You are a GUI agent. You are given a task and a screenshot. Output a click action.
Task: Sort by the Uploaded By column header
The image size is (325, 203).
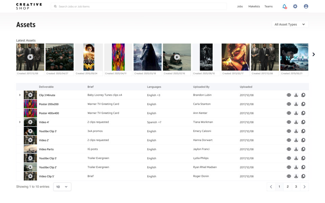click(201, 87)
